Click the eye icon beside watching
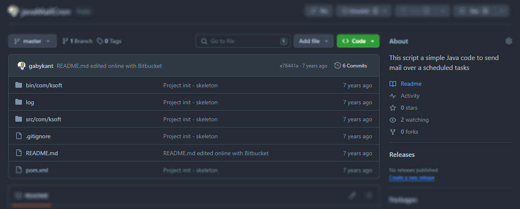 (x=393, y=120)
